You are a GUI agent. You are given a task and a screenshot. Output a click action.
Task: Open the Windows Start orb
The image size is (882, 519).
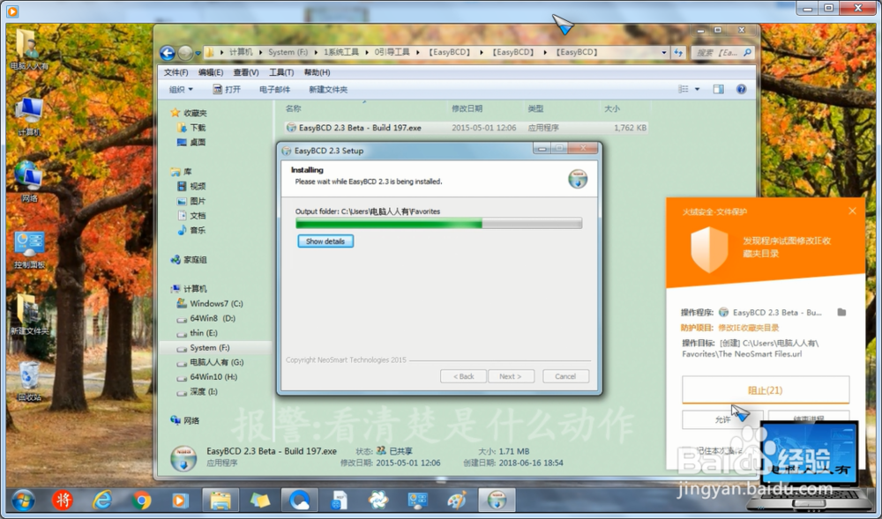(x=23, y=500)
